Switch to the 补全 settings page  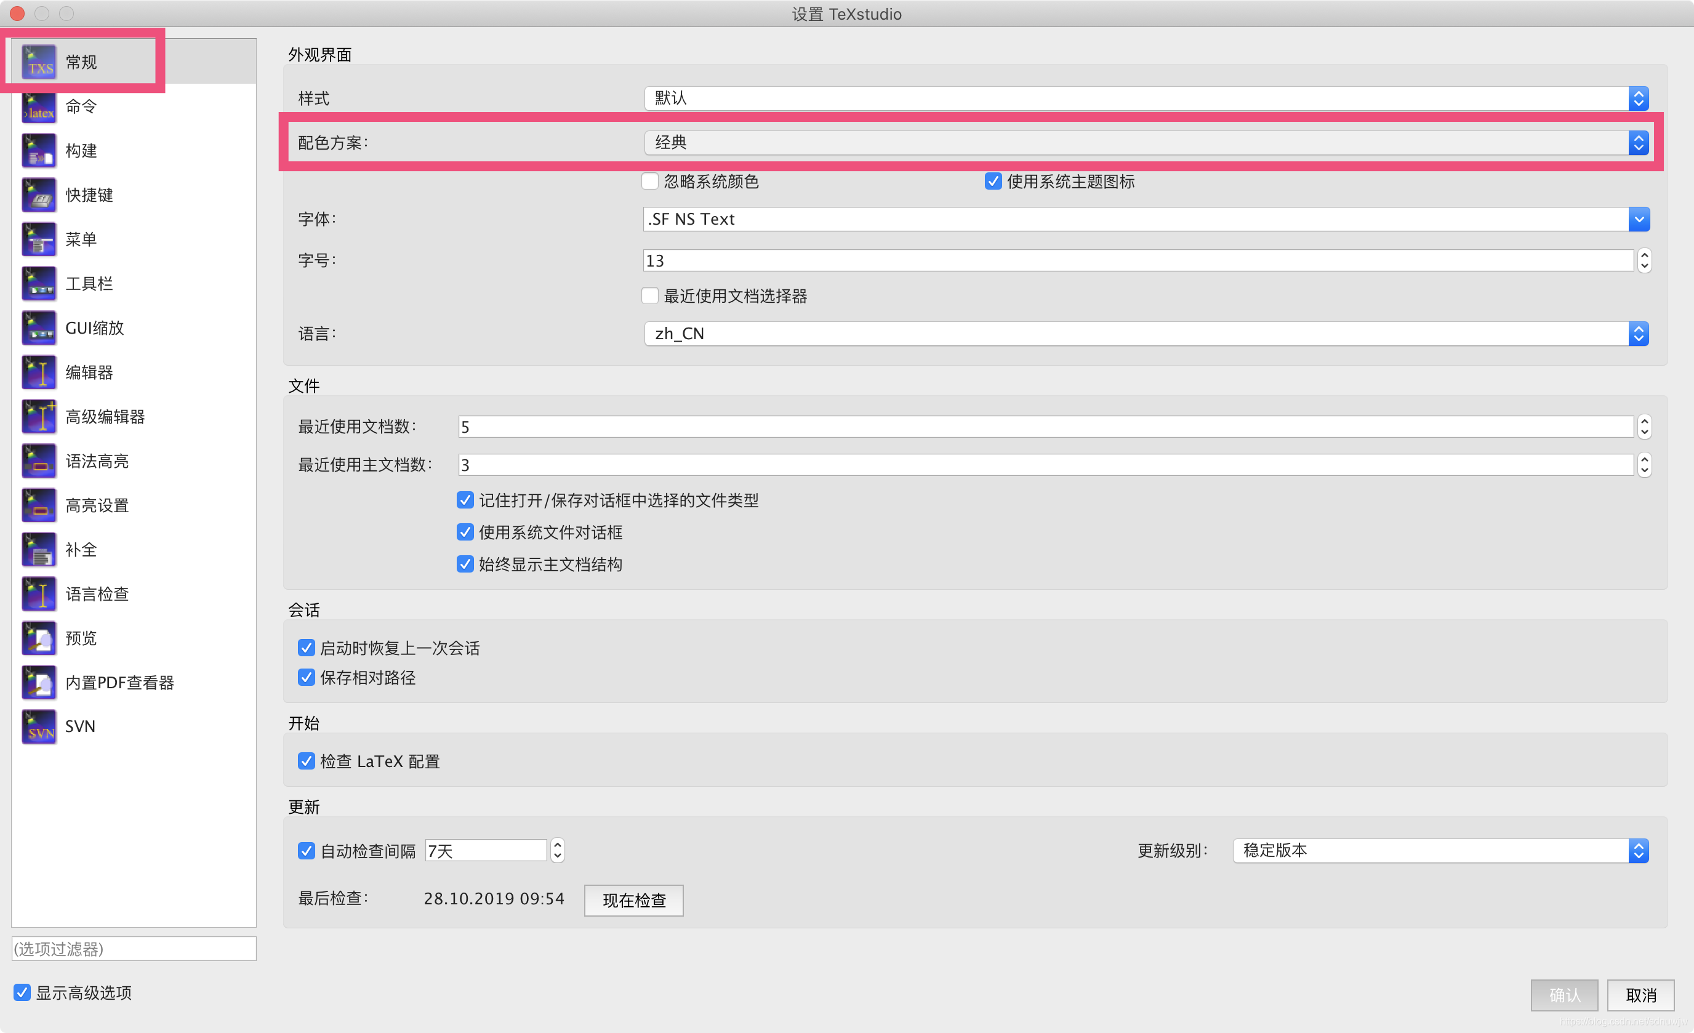[x=81, y=550]
